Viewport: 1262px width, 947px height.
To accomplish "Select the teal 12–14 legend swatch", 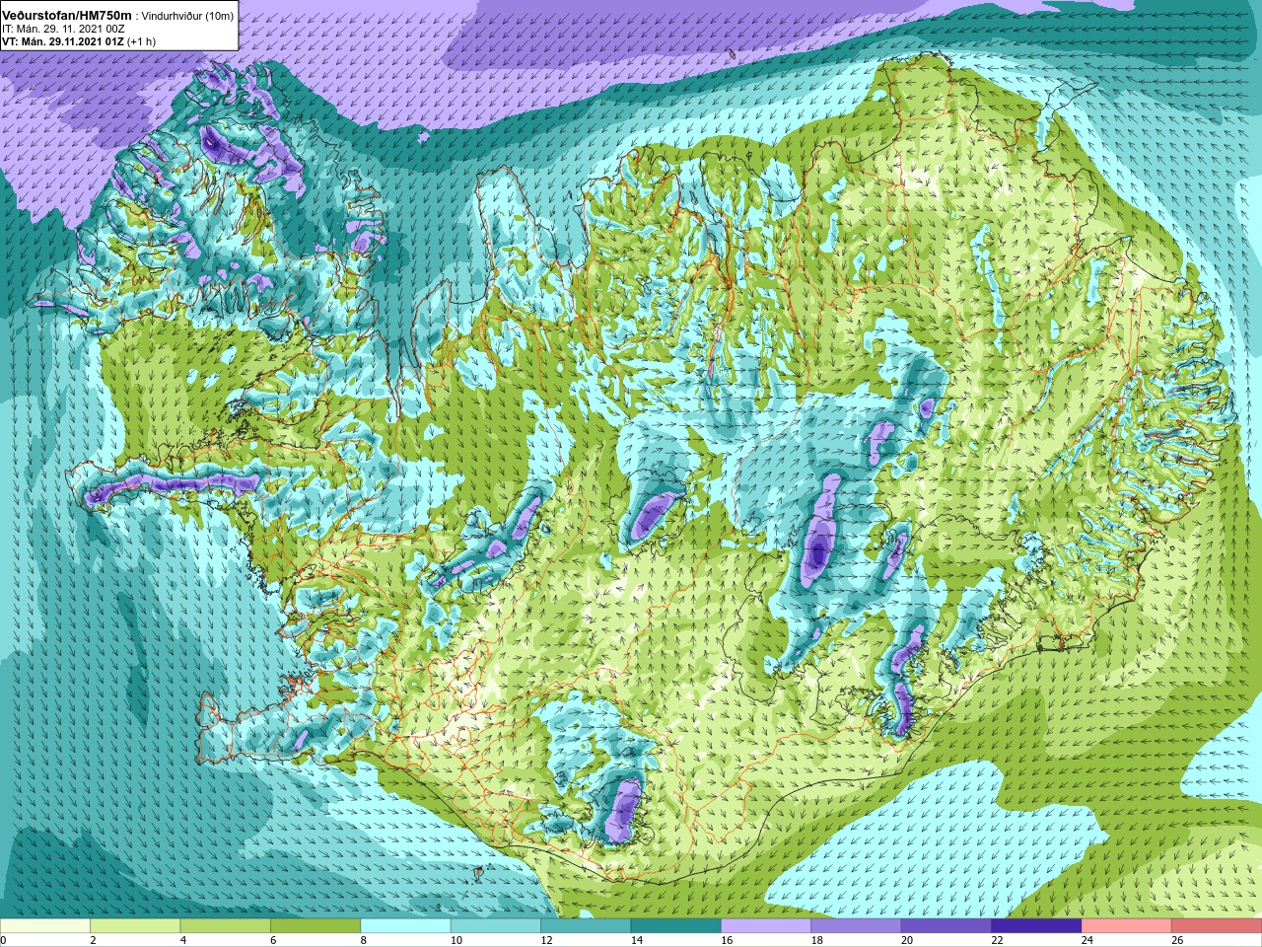I will [587, 926].
